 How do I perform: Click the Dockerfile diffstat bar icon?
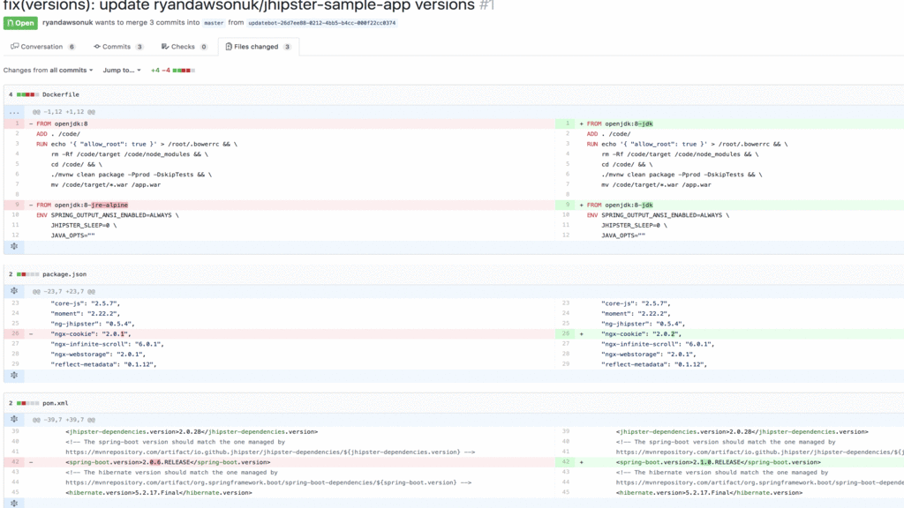tap(27, 94)
